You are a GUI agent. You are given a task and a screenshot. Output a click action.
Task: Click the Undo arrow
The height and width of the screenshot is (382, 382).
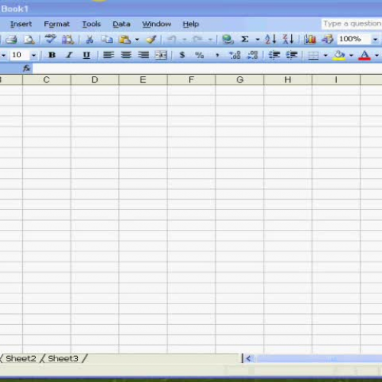tap(172, 40)
